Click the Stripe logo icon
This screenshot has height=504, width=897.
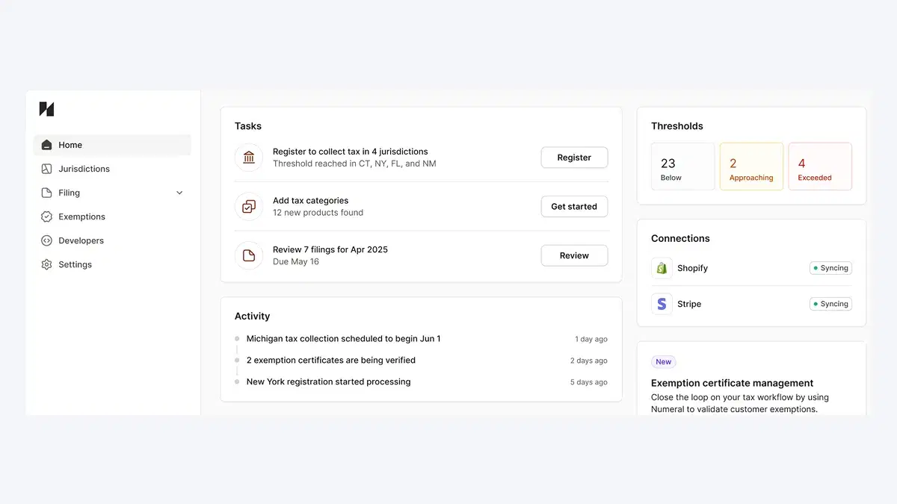tap(662, 304)
